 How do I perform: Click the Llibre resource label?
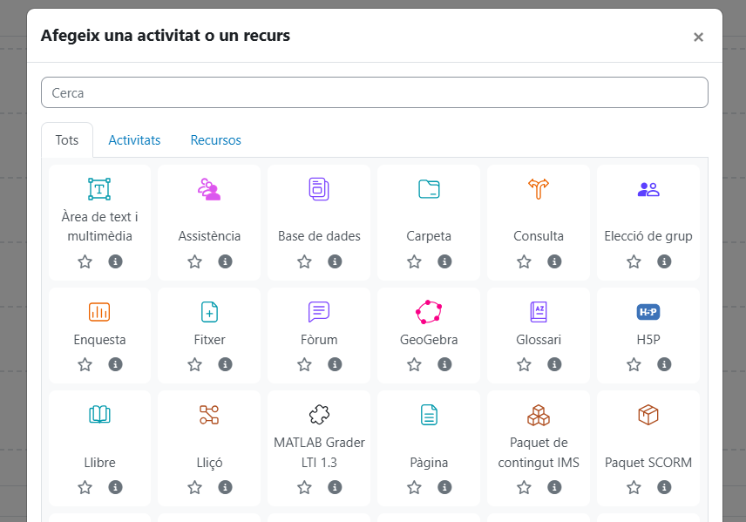[99, 463]
